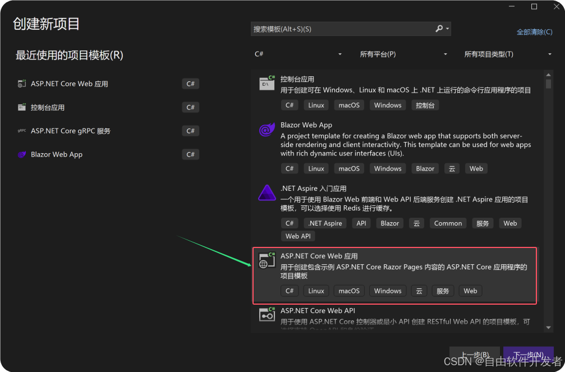Image resolution: width=565 pixels, height=372 pixels.
Task: Select the .NET Aspire 入门应用 template
Action: tap(314, 189)
